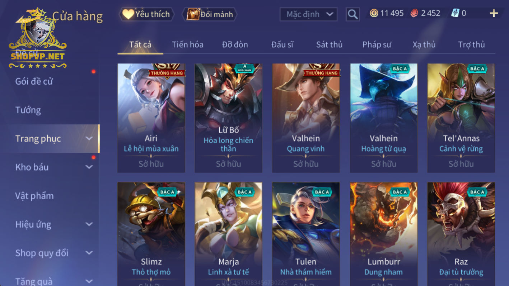Select the Airi Lễ hội mùa xuân skin card

tap(151, 118)
